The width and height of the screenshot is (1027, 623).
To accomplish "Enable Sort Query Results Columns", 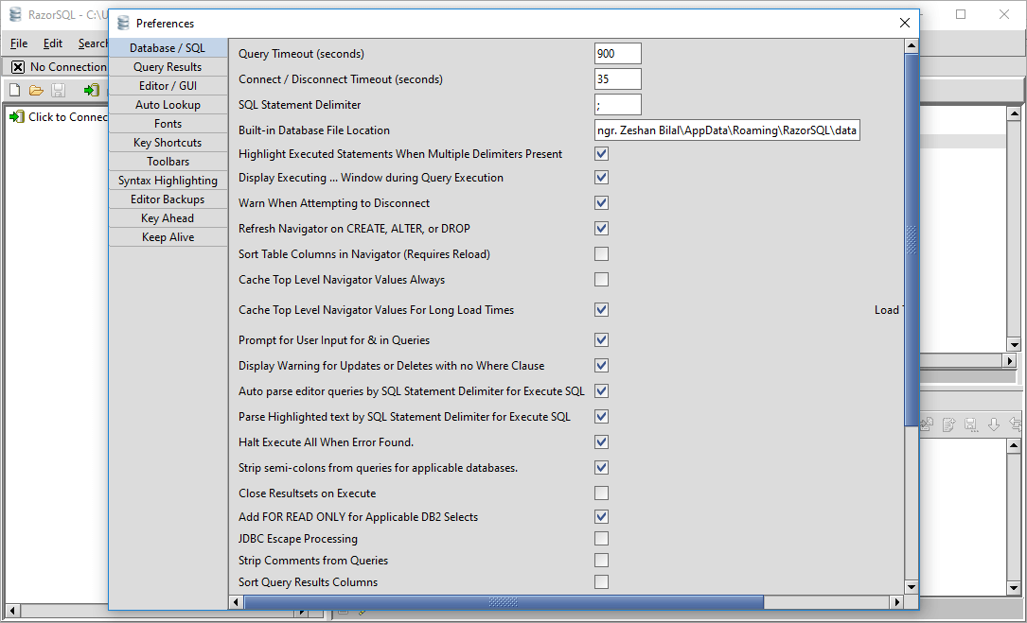I will [x=601, y=581].
